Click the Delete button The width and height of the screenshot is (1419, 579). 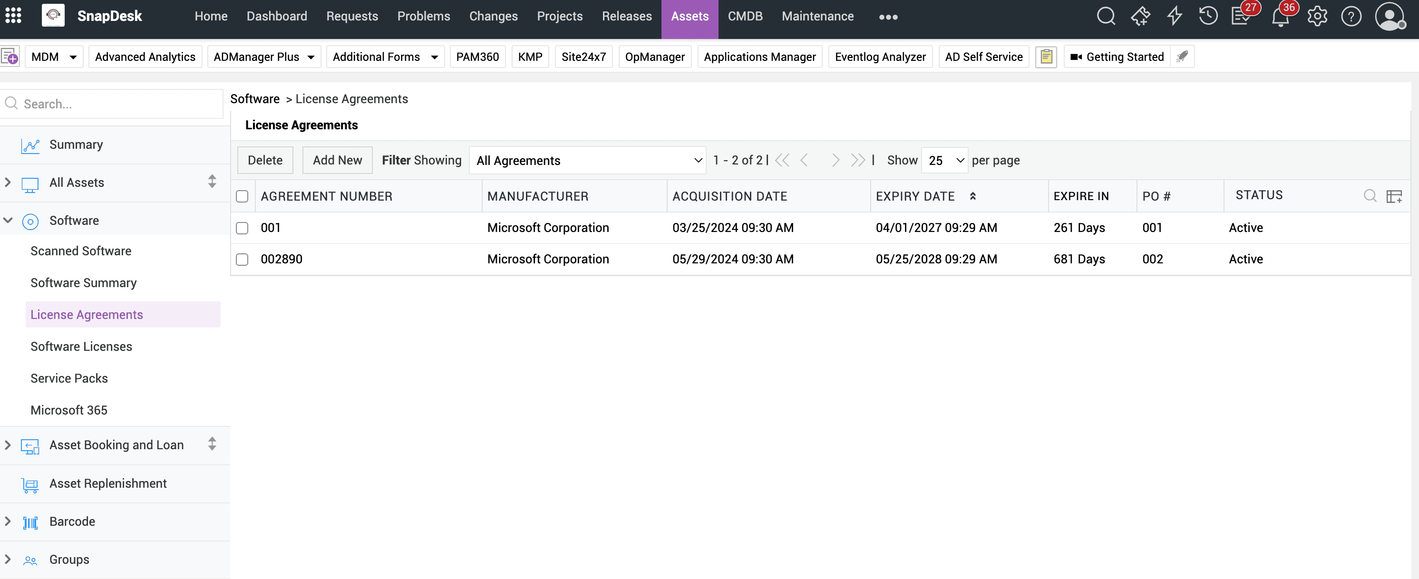tap(265, 160)
